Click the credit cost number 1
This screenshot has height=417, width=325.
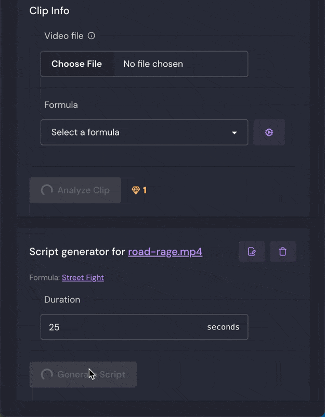(x=145, y=190)
